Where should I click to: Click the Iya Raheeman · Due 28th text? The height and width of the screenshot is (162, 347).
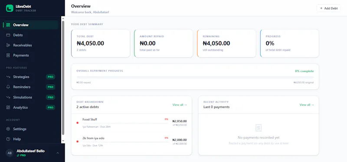(96, 127)
